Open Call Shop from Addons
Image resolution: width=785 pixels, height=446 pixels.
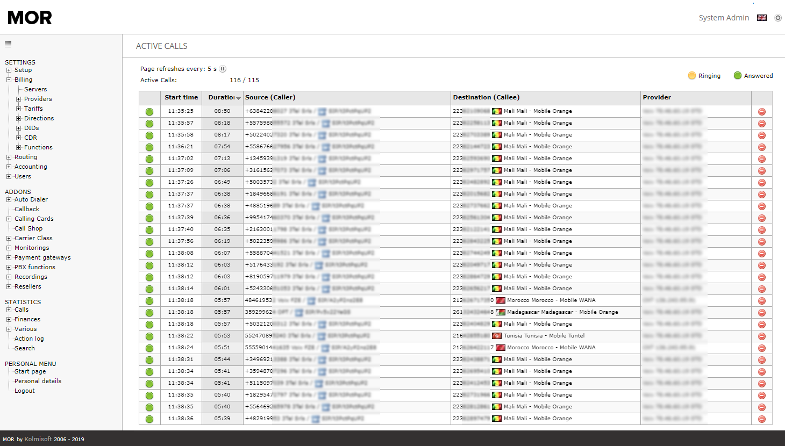(x=28, y=228)
